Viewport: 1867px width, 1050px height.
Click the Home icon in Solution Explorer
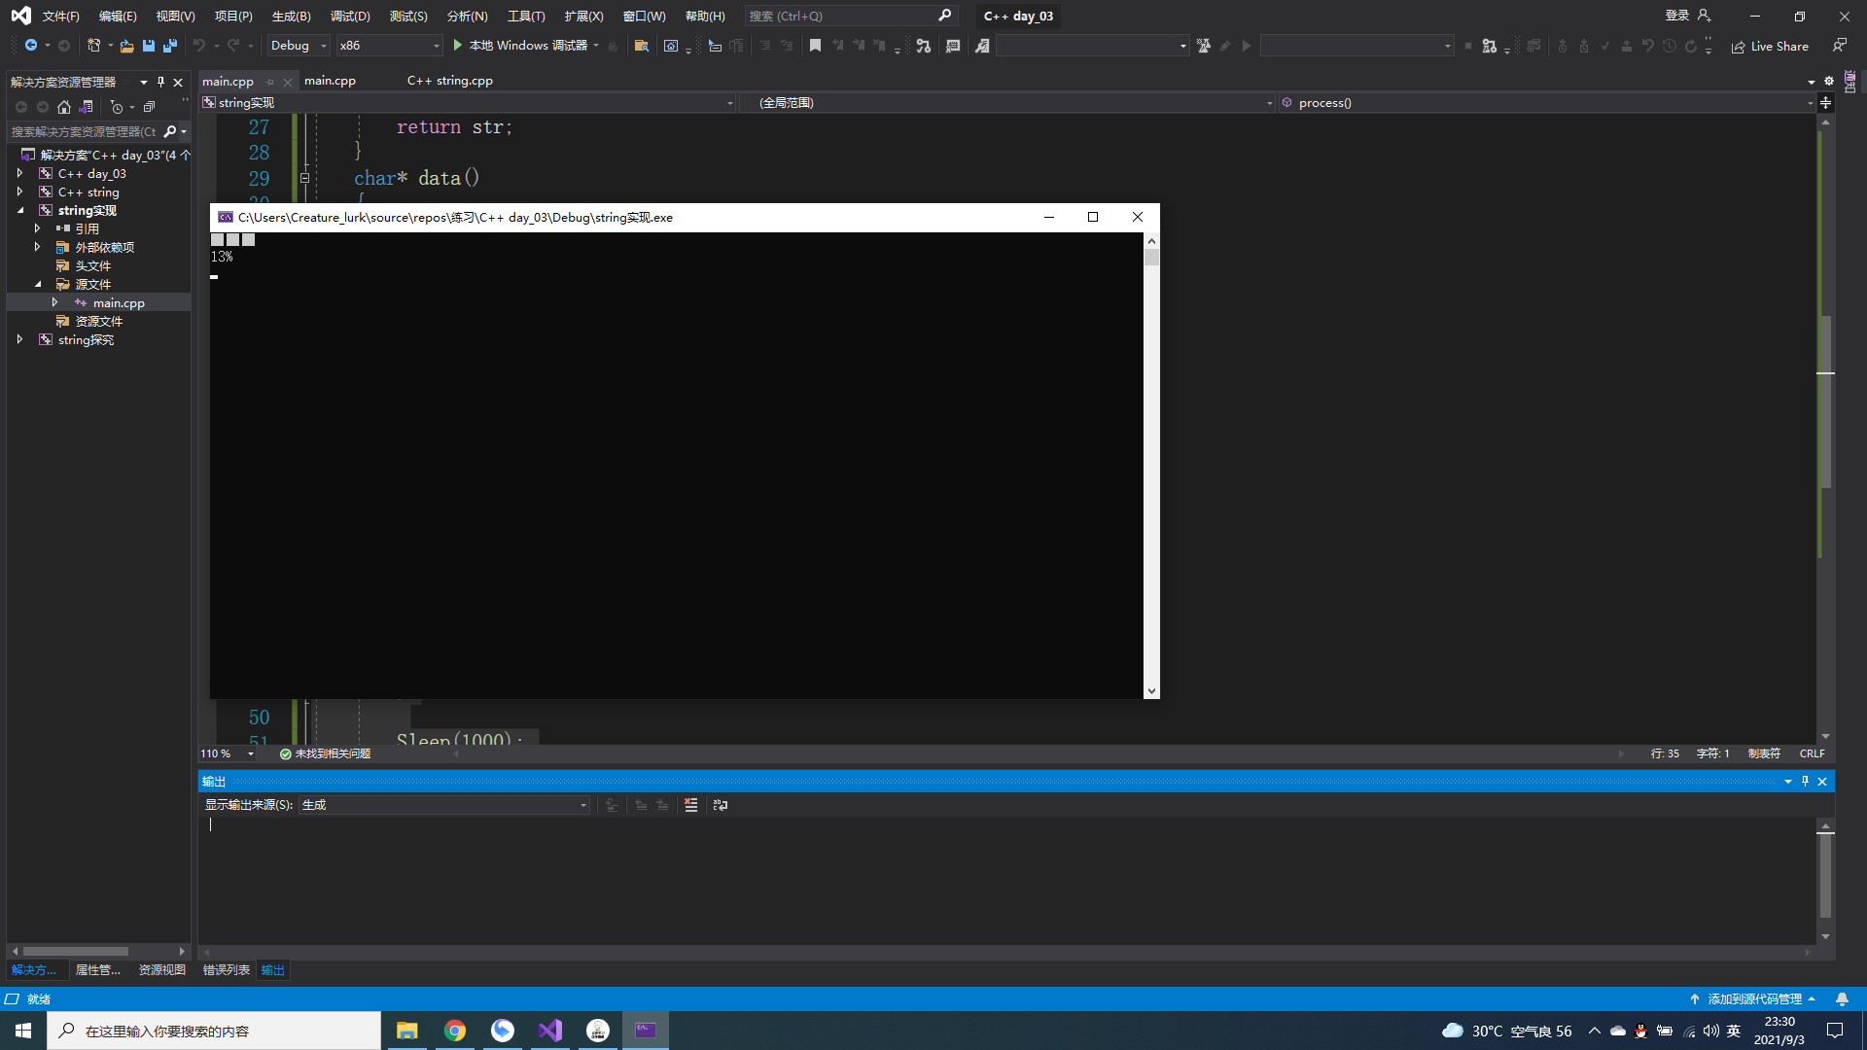64,107
